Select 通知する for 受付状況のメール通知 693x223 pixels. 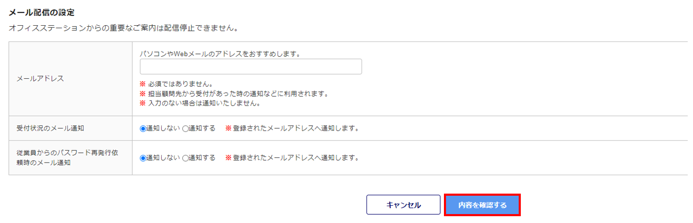tap(185, 129)
